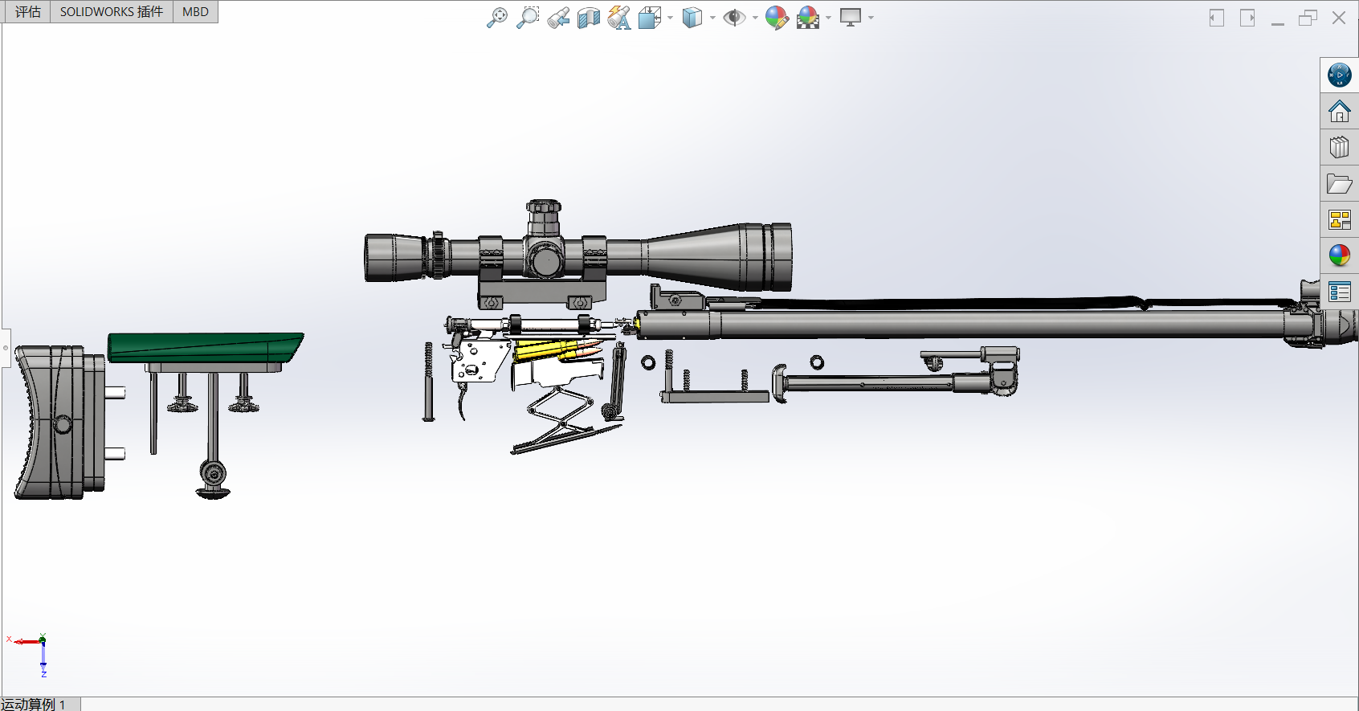Select the bipod assembly part
Screen dimensions: 1359x711
coord(896,374)
